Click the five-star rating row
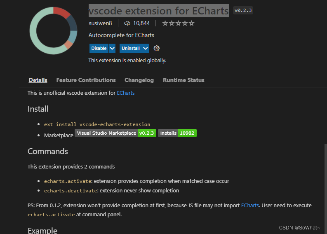Image resolution: width=327 pixels, height=234 pixels. pyautogui.click(x=178, y=23)
